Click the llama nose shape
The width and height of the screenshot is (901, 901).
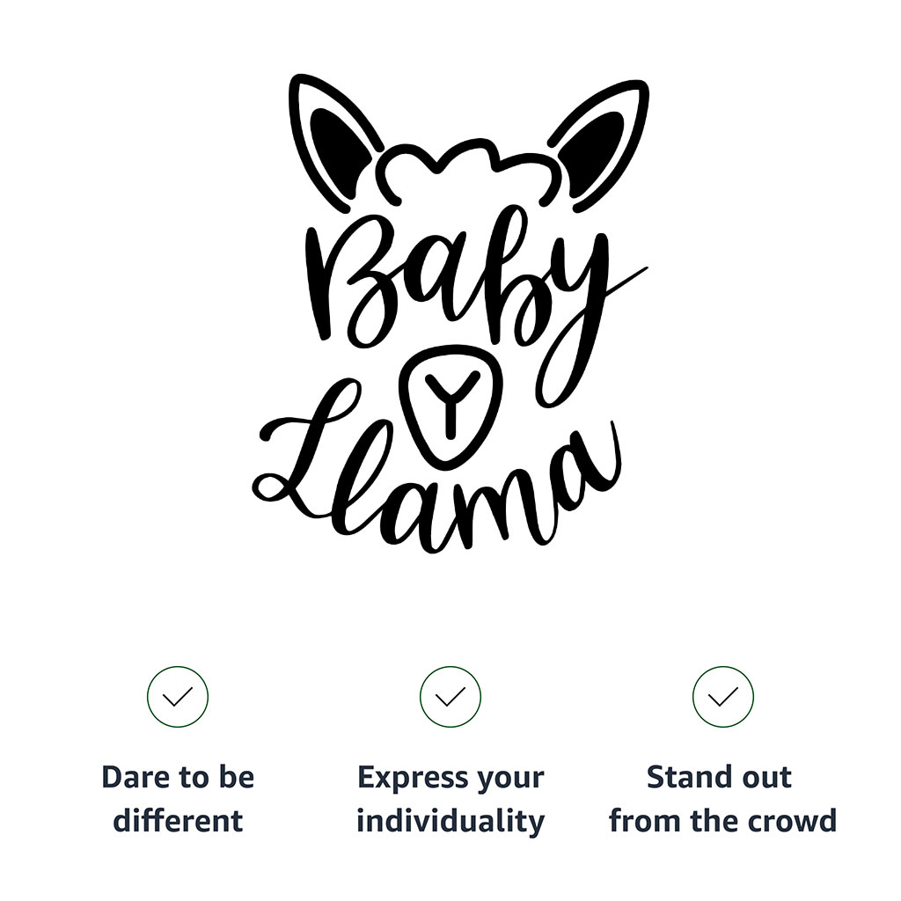coord(450,405)
